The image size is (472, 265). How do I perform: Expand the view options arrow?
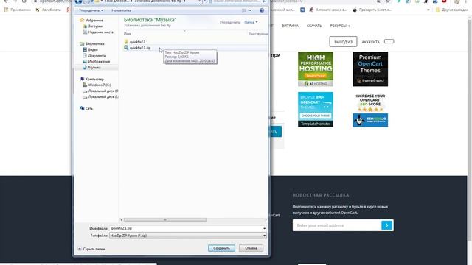(x=250, y=10)
